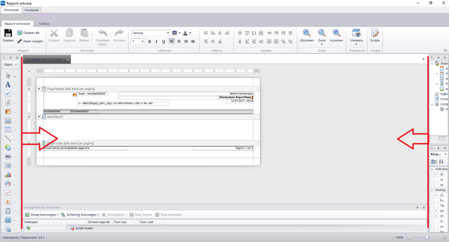
Task: Switch to the Voorbeeld tab
Action: coord(31,10)
